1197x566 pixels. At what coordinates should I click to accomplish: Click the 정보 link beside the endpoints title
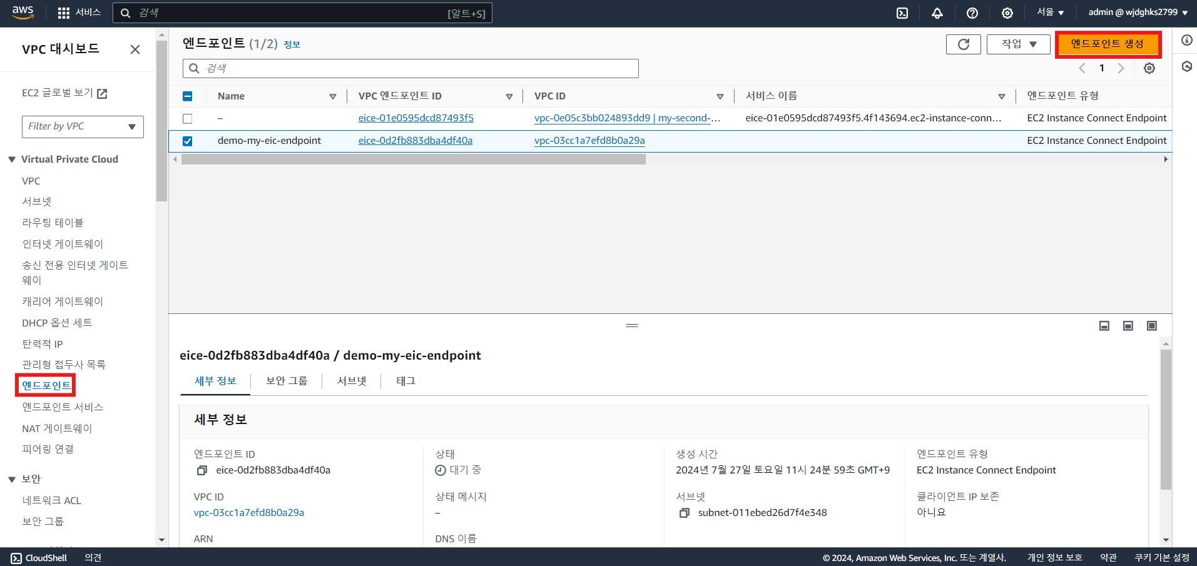[292, 44]
